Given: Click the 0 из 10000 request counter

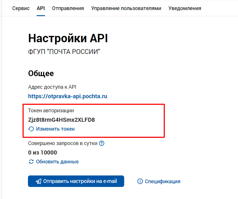Looking at the screenshot, I should tap(42, 152).
